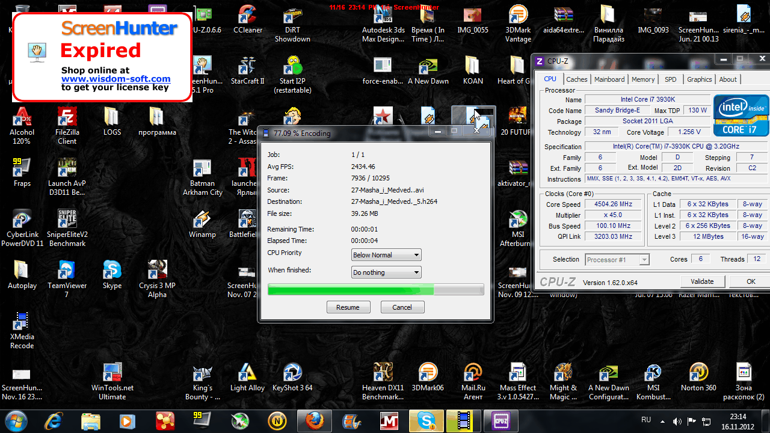Launch the Norton 360 desktop shortcut
770x433 pixels.
tap(698, 374)
